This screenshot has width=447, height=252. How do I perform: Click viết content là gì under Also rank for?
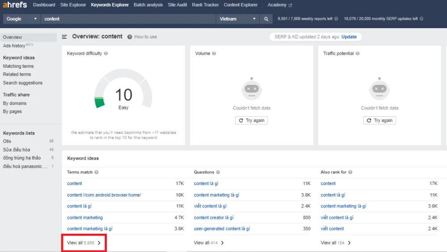(337, 218)
